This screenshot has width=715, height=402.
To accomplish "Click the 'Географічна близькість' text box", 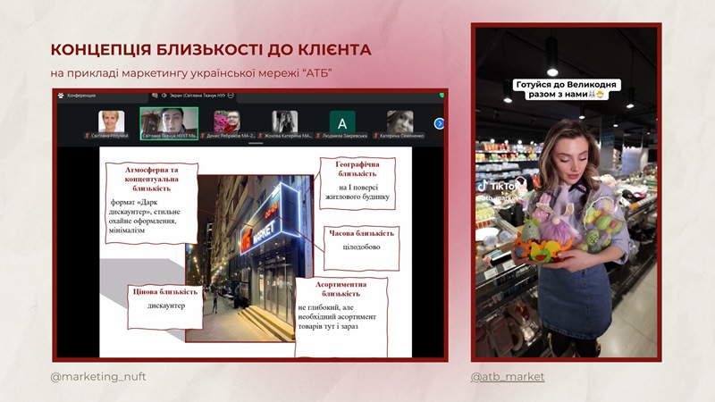I will [357, 183].
